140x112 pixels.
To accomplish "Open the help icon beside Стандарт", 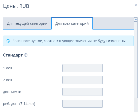I will 26,55.
